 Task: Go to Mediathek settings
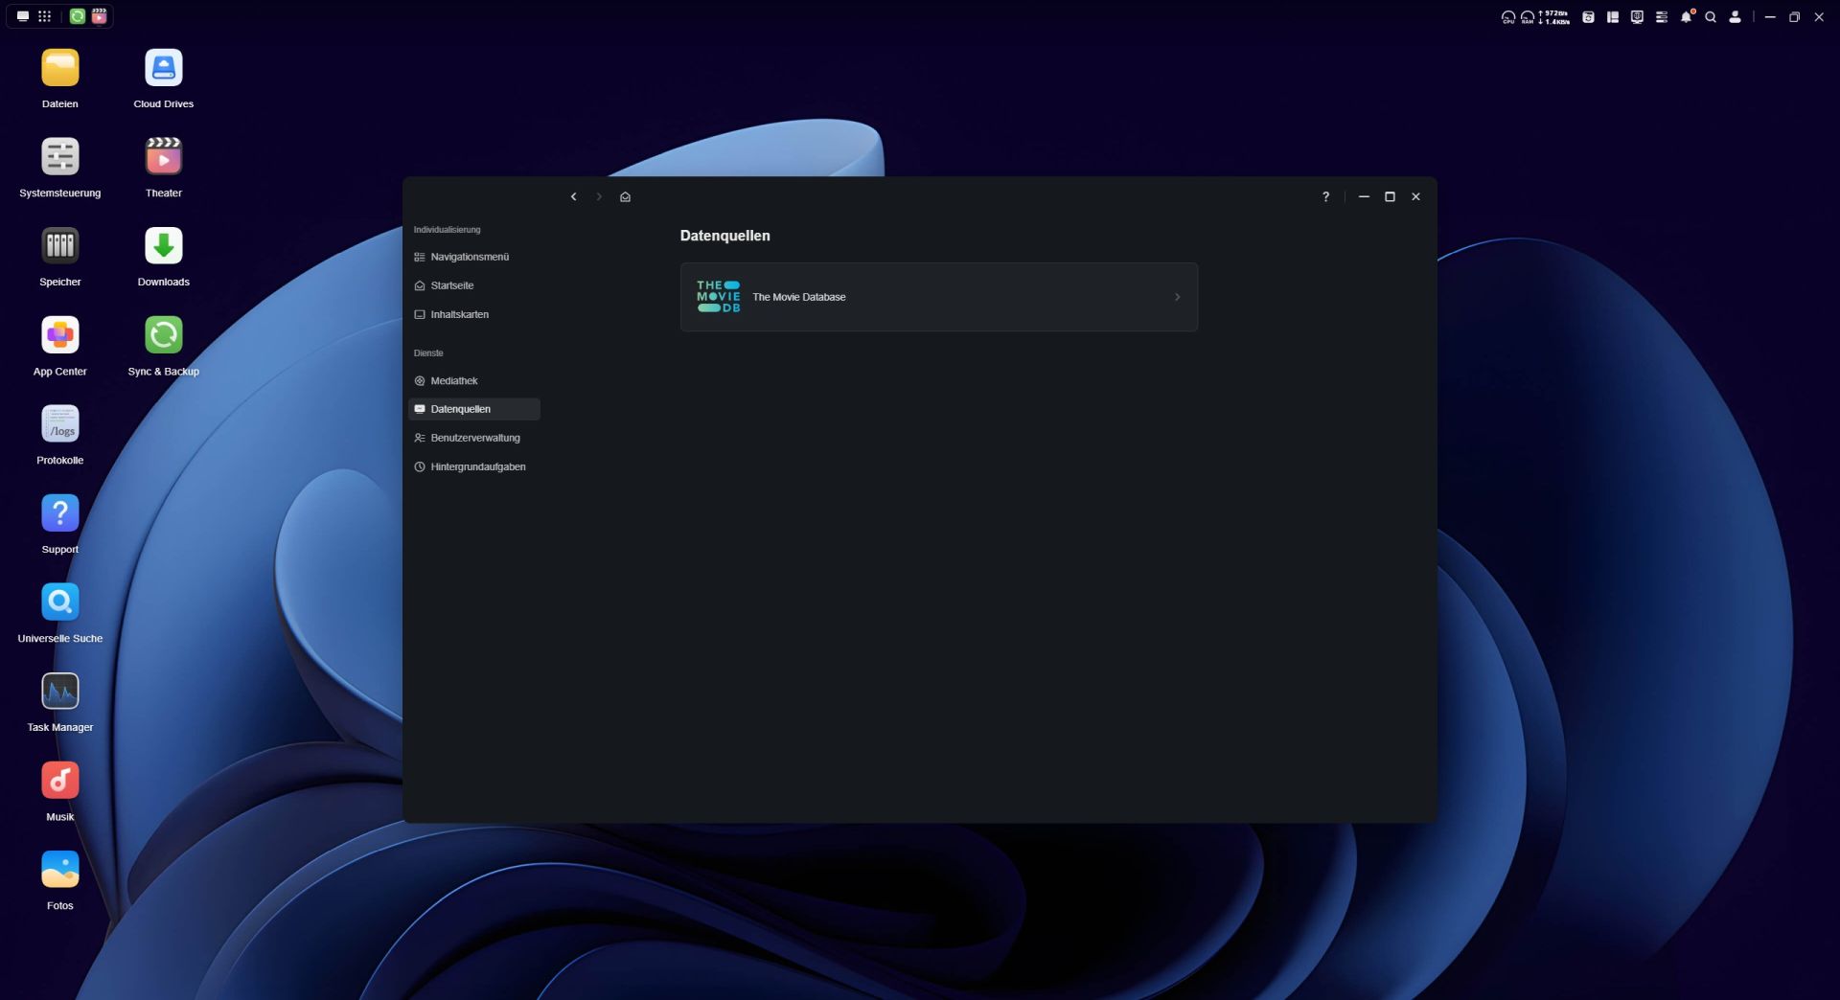[453, 381]
